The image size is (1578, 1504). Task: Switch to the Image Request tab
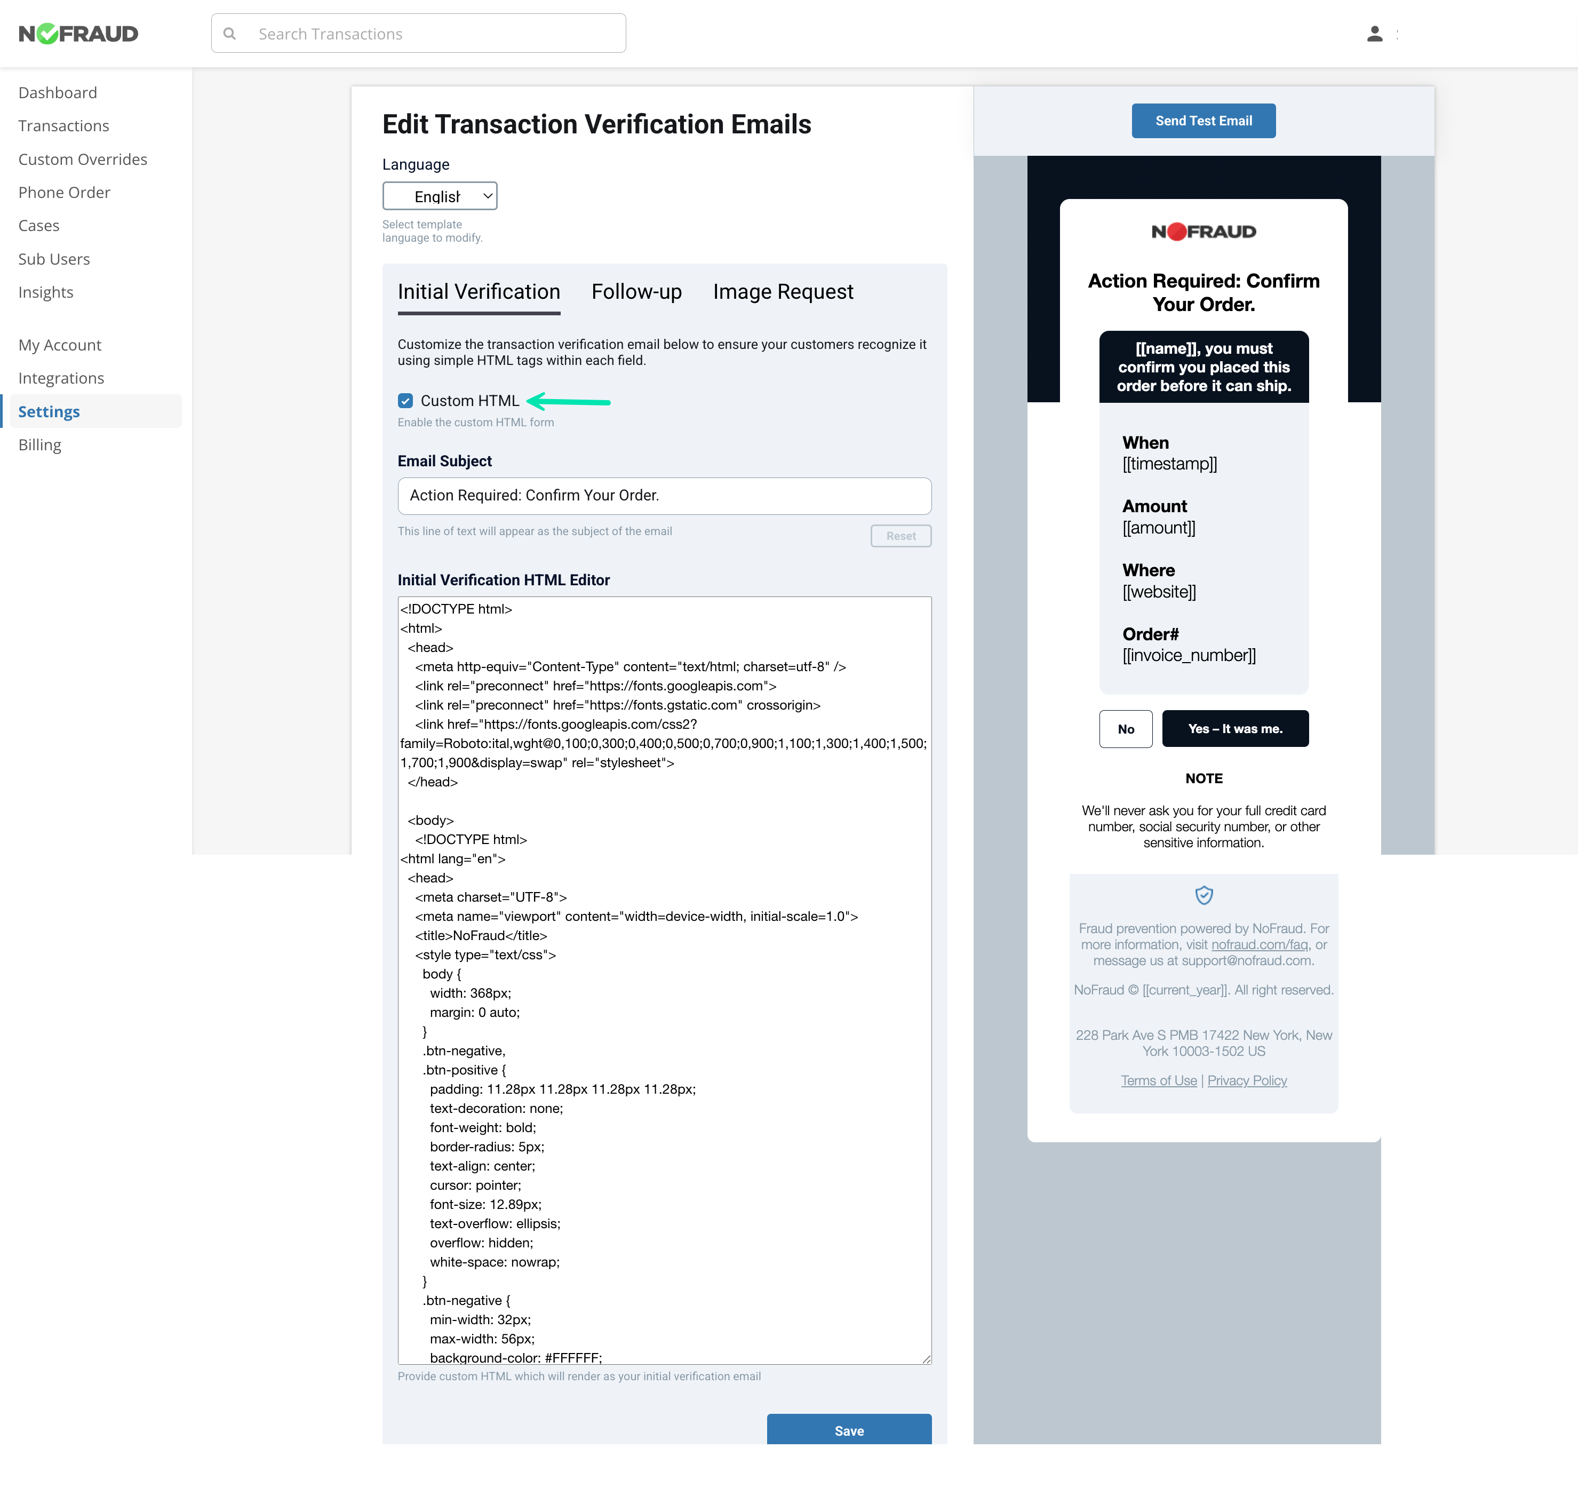click(783, 292)
